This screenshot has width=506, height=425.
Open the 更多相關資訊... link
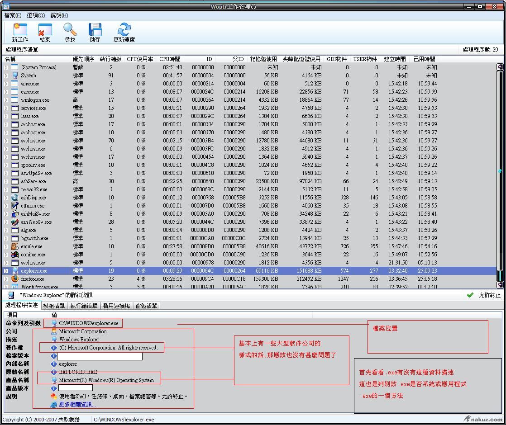pyautogui.click(x=77, y=404)
